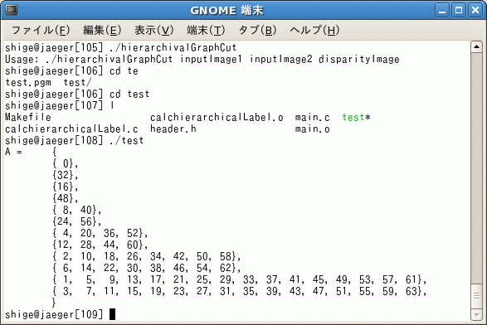Click the terminal icon in title bar
Image resolution: width=487 pixels, height=325 pixels.
point(12,10)
